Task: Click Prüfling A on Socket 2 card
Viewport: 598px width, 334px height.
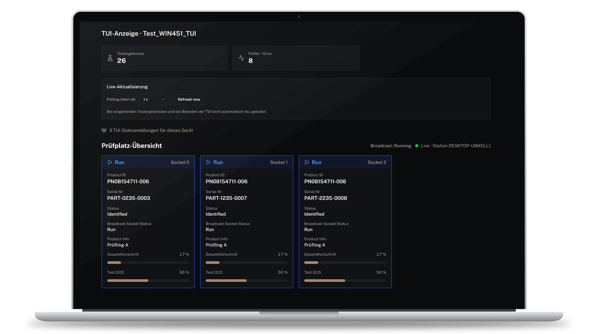Action: coord(315,245)
